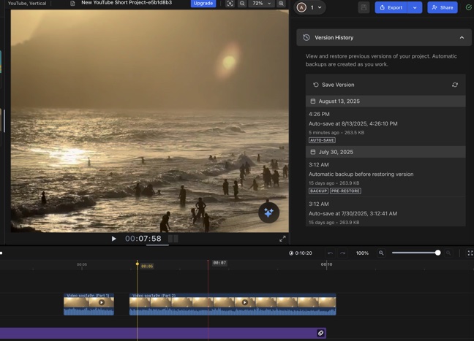Select Automatic backup before restoring version entry
Image resolution: width=474 pixels, height=341 pixels.
pyautogui.click(x=385, y=177)
